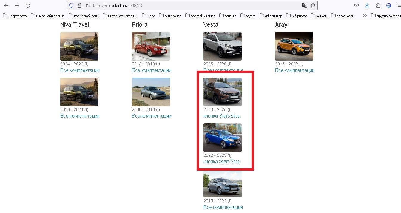Open the blue globe extension icon
This screenshot has width=401, height=213.
389,5
